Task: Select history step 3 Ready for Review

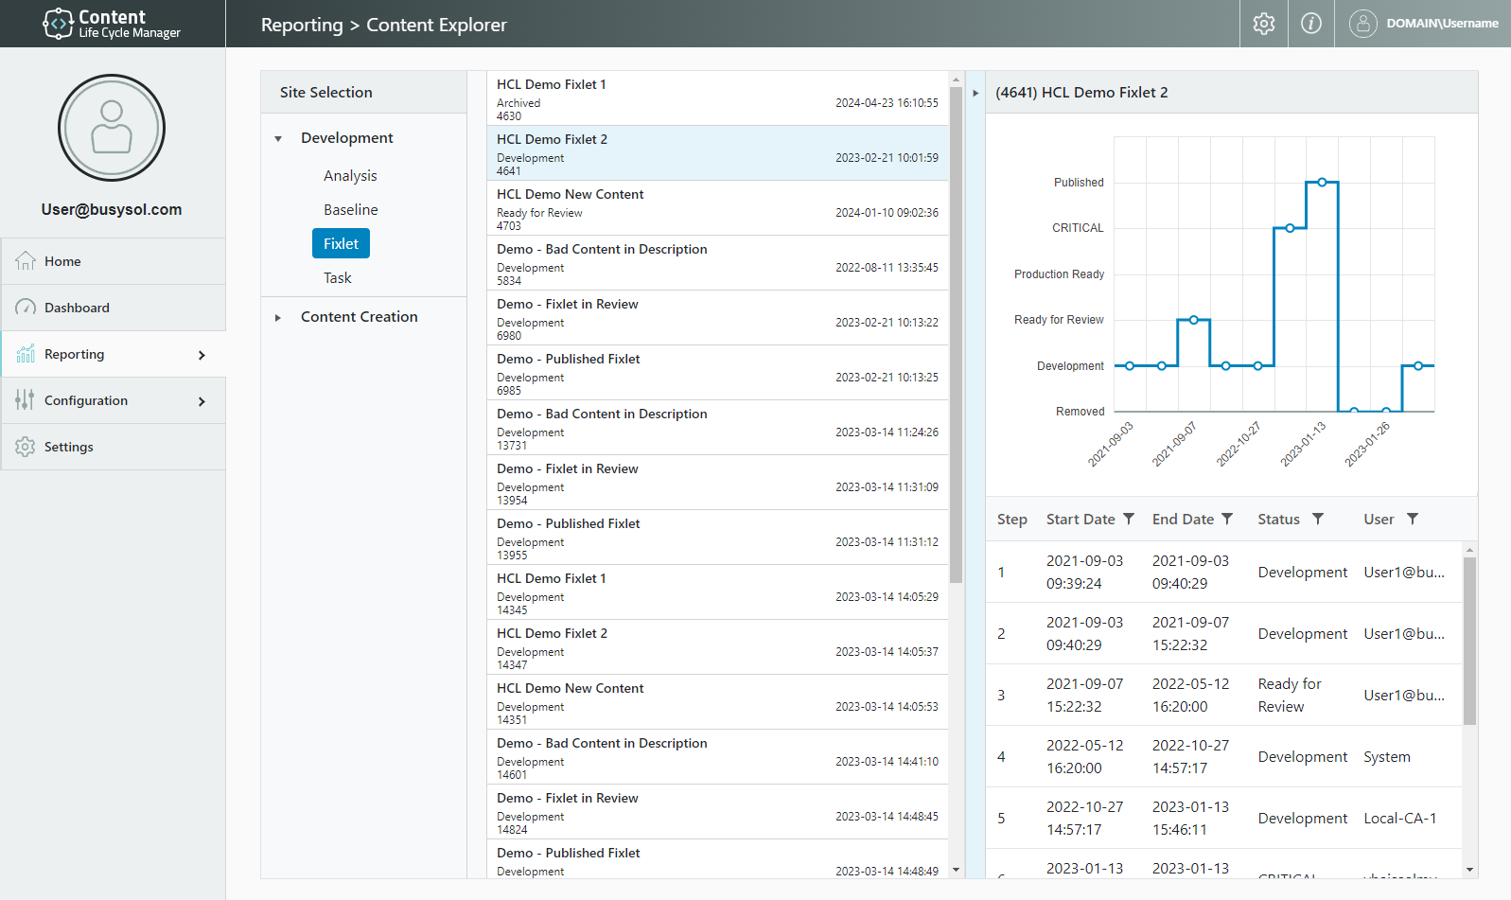Action: [1223, 695]
